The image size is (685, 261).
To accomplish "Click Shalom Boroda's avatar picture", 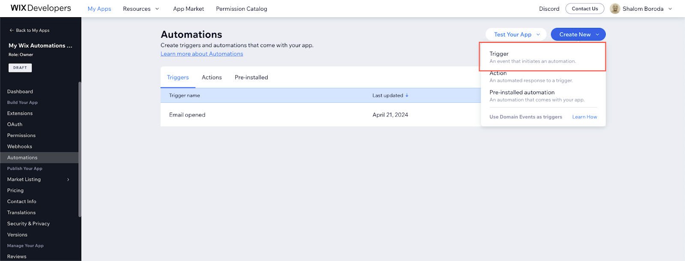I will pyautogui.click(x=615, y=9).
